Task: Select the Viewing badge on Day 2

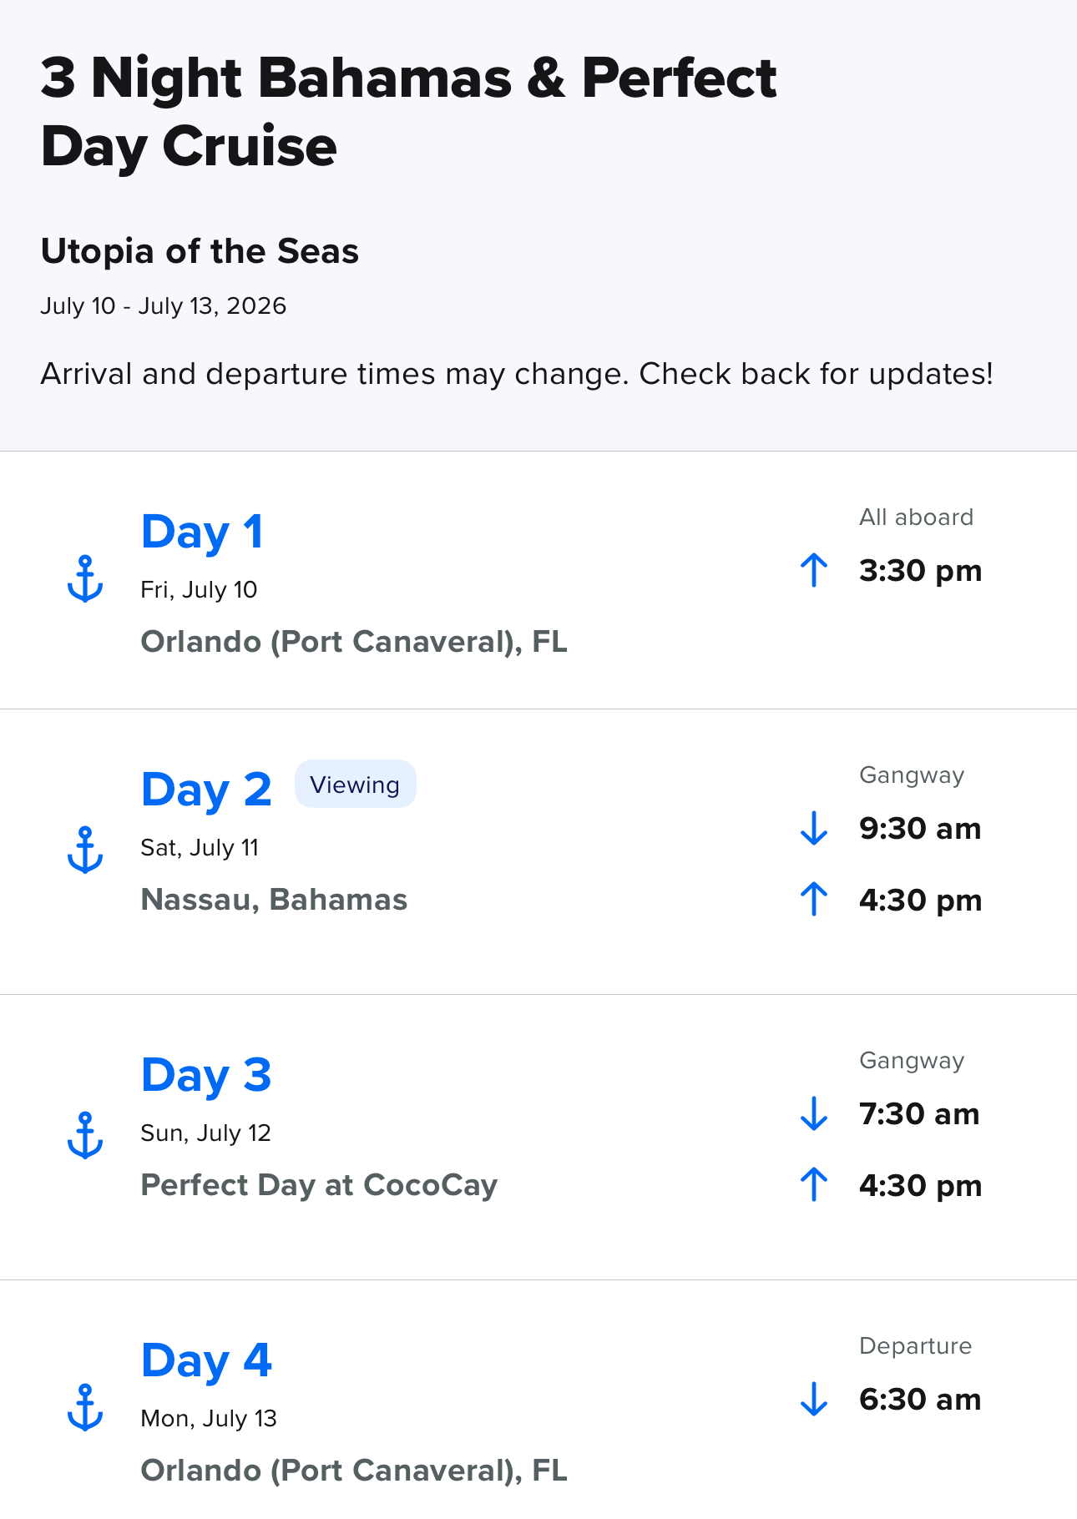Action: (x=355, y=785)
